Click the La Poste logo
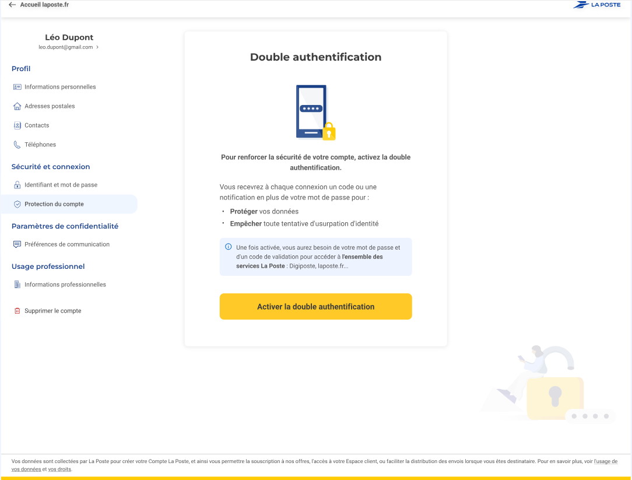632x480 pixels. 596,5
